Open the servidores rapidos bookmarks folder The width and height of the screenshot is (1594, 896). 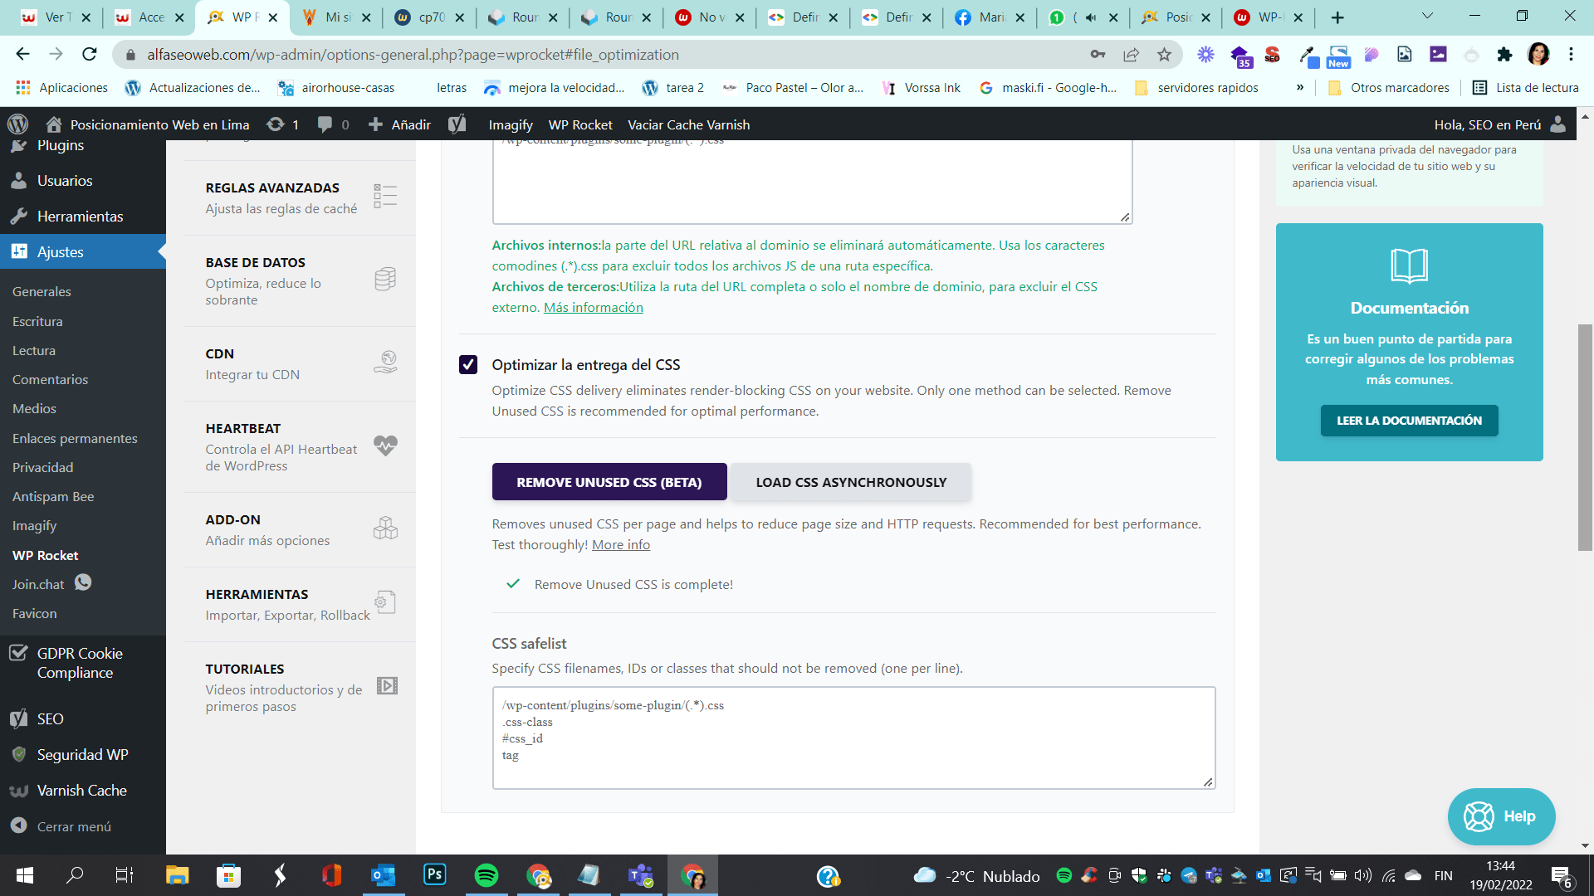1196,88
